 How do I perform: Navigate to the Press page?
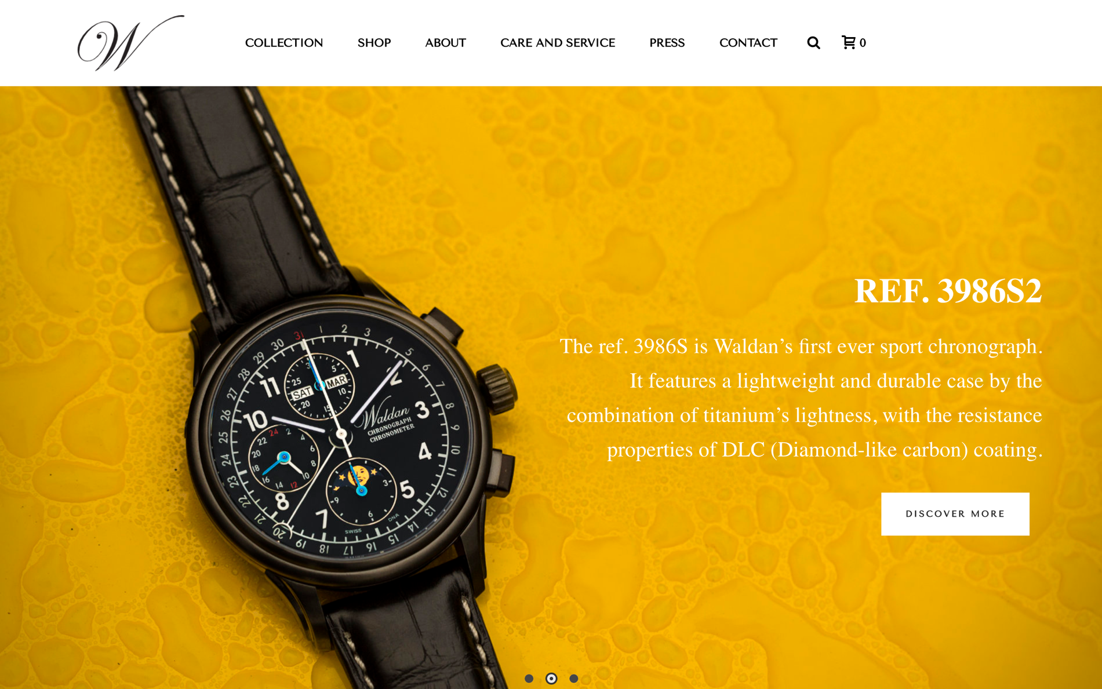tap(667, 43)
